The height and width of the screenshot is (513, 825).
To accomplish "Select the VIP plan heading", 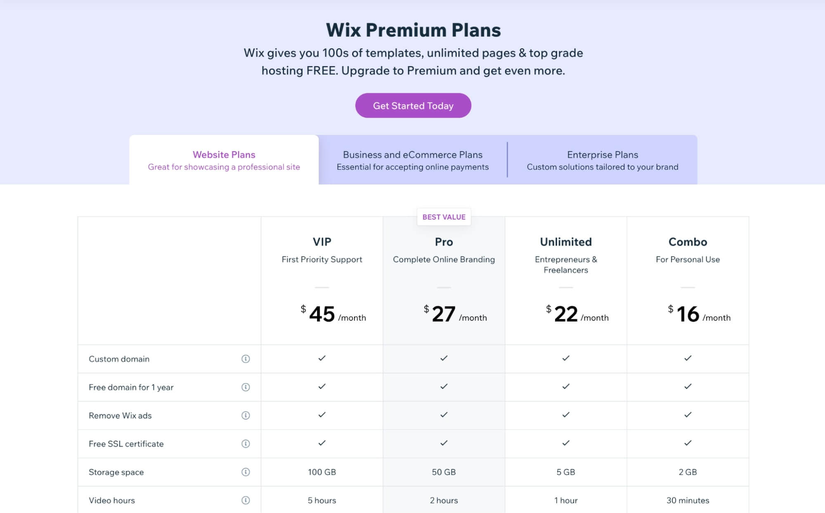I will [x=322, y=242].
